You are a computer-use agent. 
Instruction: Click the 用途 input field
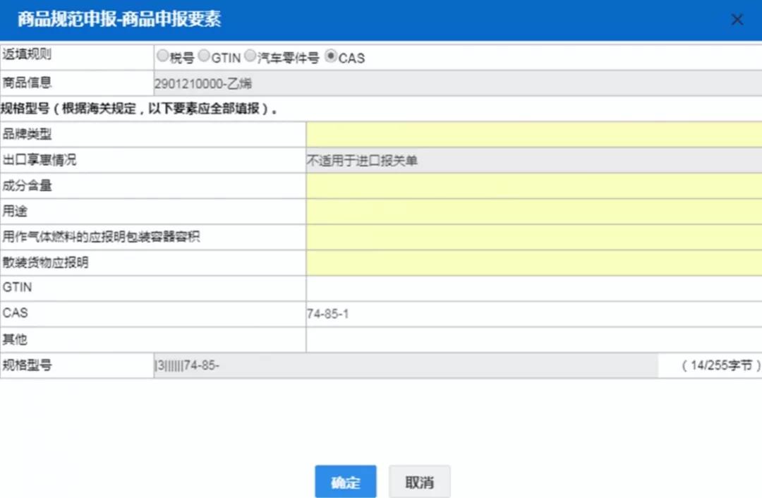(x=494, y=211)
